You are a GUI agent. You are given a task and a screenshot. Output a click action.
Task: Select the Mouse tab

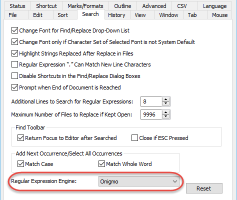pyautogui.click(x=219, y=15)
